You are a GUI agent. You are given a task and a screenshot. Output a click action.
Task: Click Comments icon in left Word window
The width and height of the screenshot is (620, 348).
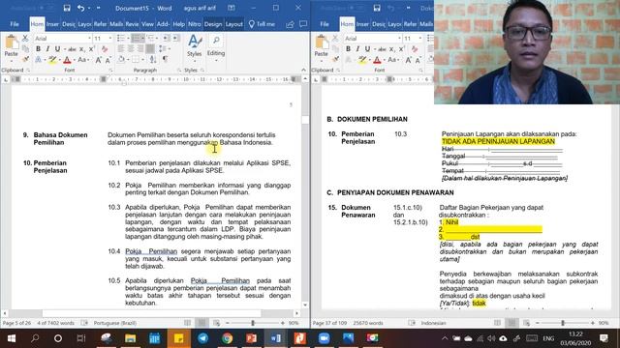[303, 24]
